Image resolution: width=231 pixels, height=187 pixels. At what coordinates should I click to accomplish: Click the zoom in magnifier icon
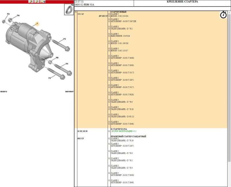click(x=31, y=1)
